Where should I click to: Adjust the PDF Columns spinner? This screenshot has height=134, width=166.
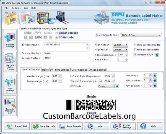(x=151, y=81)
